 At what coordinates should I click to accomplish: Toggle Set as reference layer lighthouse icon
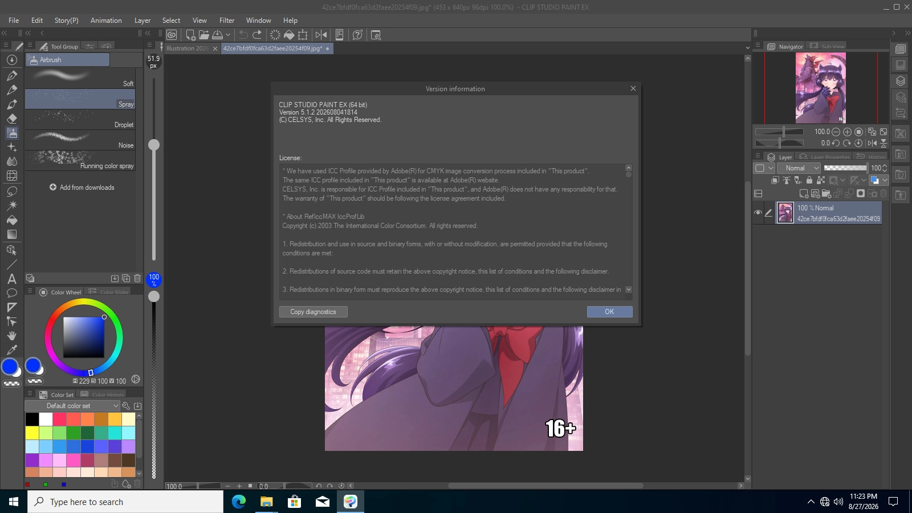[787, 180]
